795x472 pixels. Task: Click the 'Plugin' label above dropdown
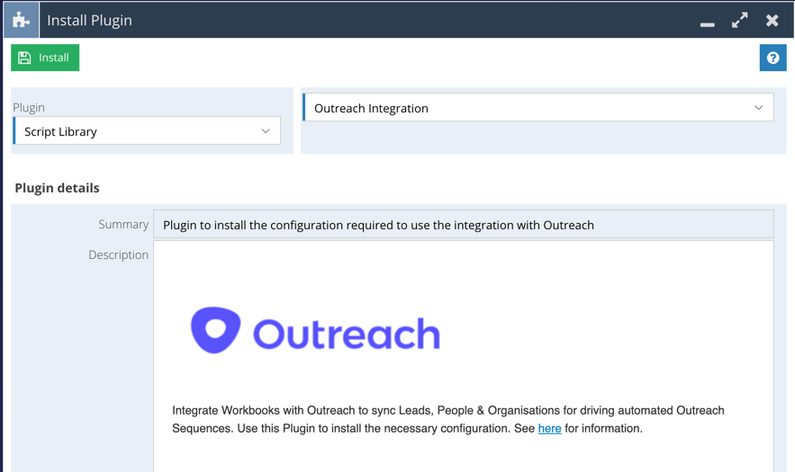point(29,107)
